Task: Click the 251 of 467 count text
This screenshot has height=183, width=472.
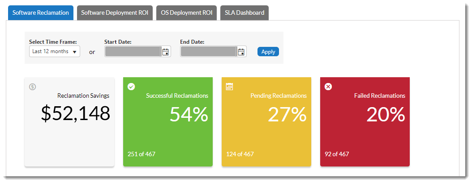Action: [142, 154]
